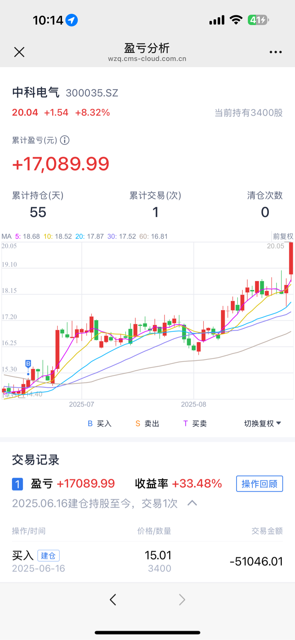The height and width of the screenshot is (640, 295).
Task: Tap the date 2025-06-16 in trade row
Action: point(38,569)
